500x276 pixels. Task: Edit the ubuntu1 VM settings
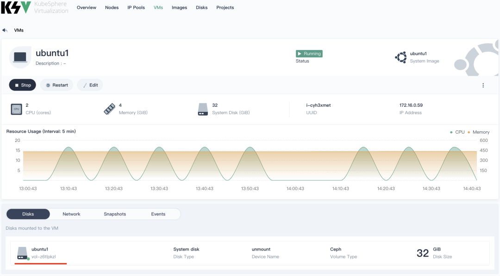tap(90, 85)
